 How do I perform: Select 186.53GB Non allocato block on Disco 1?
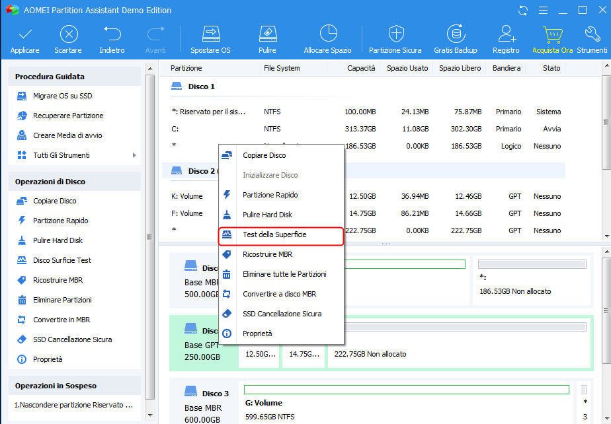click(x=532, y=279)
